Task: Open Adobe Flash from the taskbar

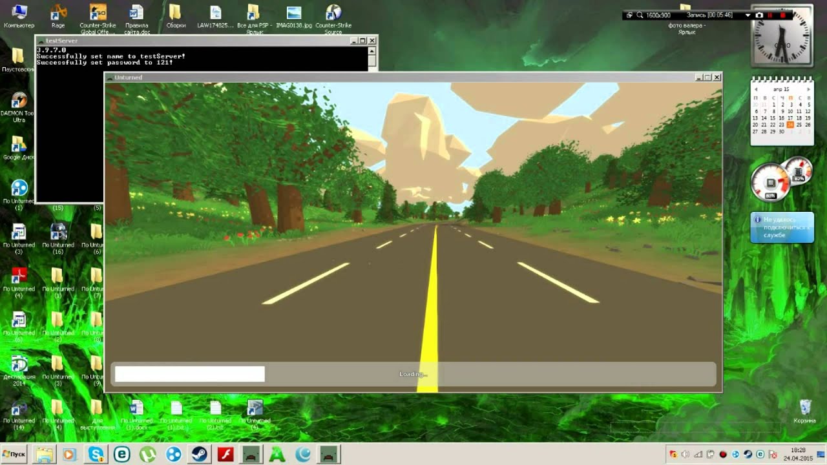Action: pyautogui.click(x=225, y=454)
